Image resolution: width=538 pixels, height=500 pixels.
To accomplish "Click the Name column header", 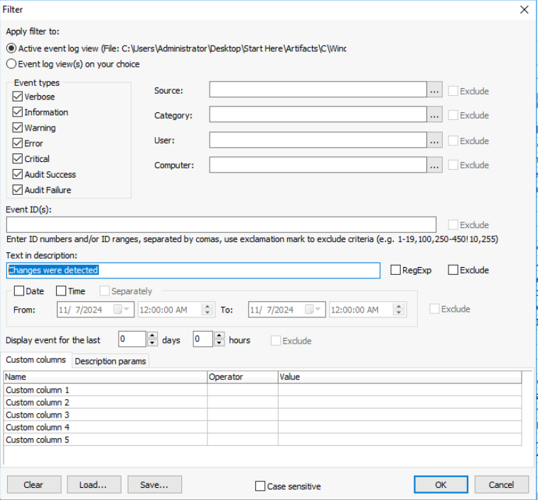I will tap(106, 377).
